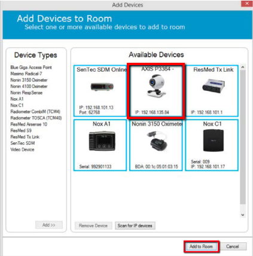This screenshot has width=253, height=256.
Task: Choose ResMed Tx Link in Device Types
Action: click(x=25, y=137)
